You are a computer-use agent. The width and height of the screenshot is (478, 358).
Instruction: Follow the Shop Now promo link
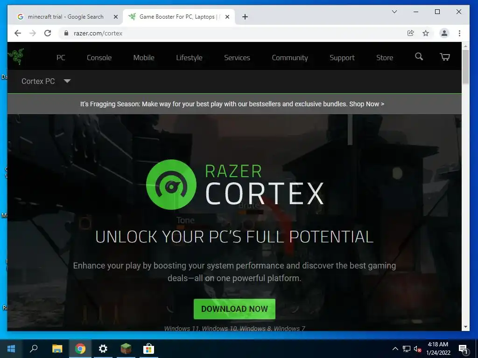coord(366,104)
